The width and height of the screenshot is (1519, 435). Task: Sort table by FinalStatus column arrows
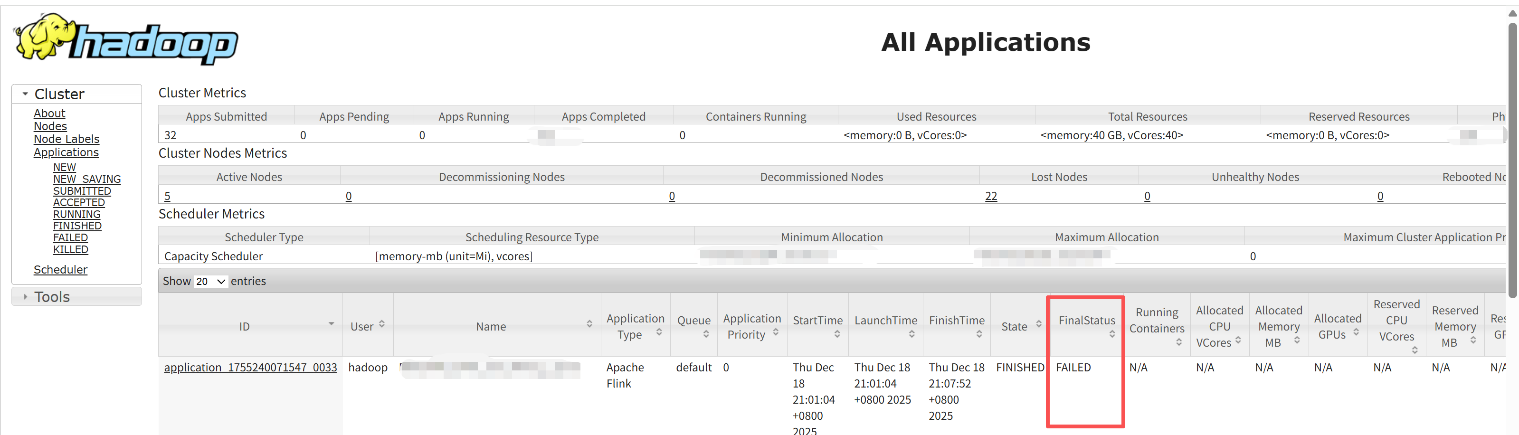(1111, 334)
